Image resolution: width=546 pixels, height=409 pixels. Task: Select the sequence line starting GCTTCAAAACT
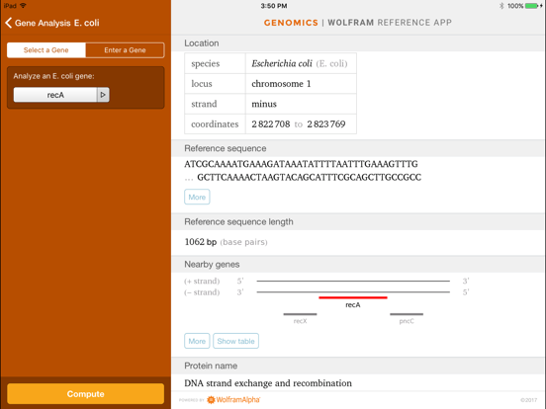point(310,178)
